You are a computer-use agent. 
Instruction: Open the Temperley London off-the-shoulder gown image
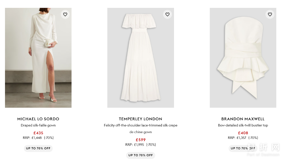[140, 58]
